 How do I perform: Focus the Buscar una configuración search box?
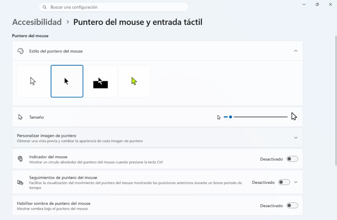[x=113, y=7]
